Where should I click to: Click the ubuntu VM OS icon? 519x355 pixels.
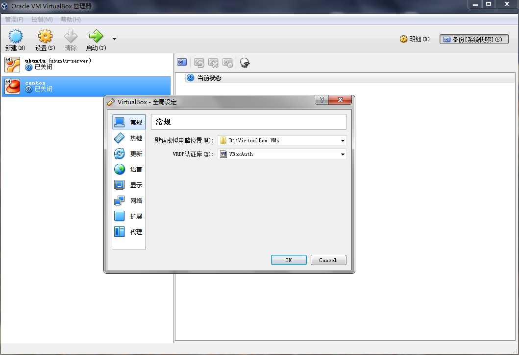12,65
